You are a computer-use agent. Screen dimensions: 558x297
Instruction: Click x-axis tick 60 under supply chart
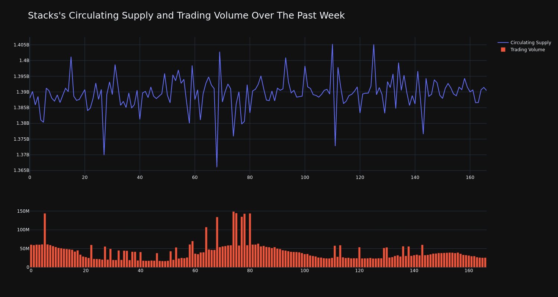coord(195,177)
